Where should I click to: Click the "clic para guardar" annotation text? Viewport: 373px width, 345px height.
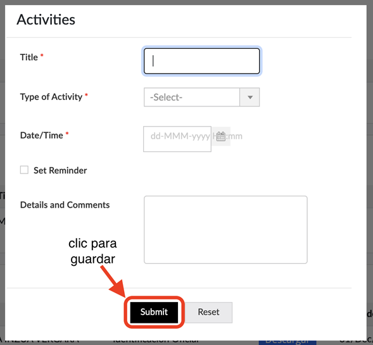pos(92,251)
